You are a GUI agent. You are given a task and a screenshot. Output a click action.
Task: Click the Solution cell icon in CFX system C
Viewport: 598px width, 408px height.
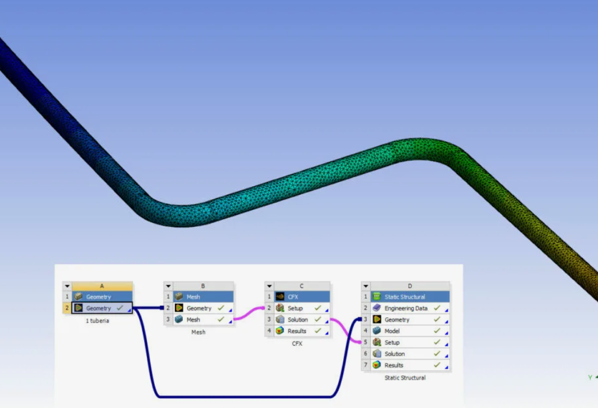pyautogui.click(x=280, y=320)
